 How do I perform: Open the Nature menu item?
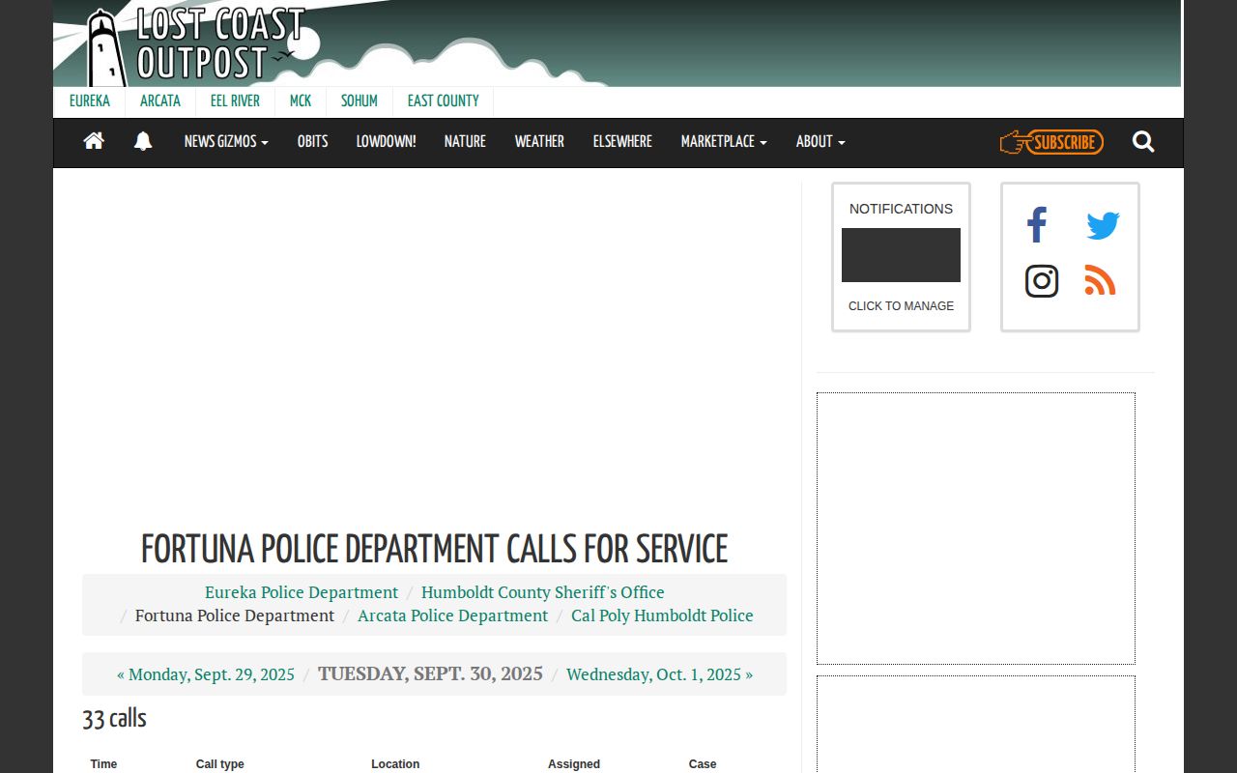tap(465, 141)
